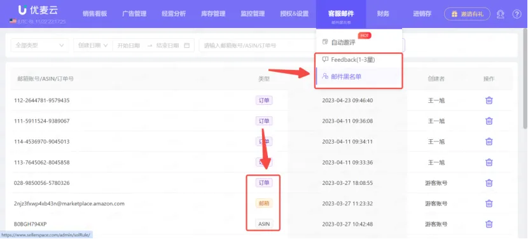The width and height of the screenshot is (528, 239).
Task: Click the 2njz3fxwp4xb43n@marketplace.amazon.com email
Action: coord(69,203)
